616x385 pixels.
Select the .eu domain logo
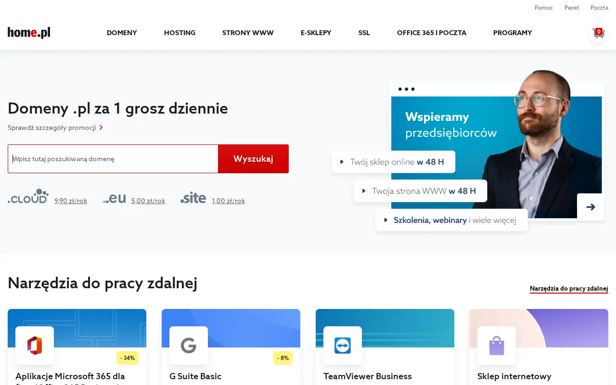tap(115, 198)
